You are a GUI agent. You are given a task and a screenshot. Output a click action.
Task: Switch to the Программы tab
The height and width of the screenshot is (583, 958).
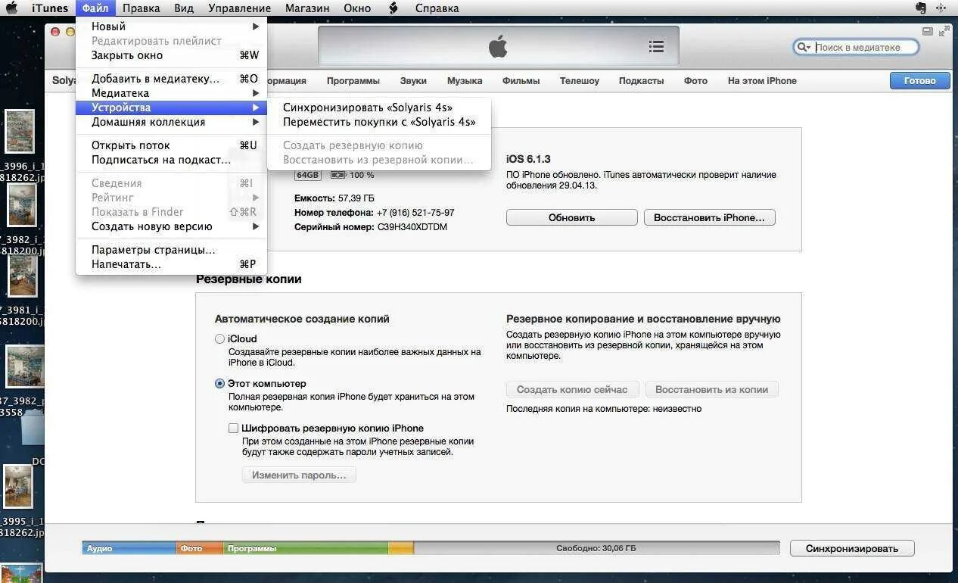[353, 81]
